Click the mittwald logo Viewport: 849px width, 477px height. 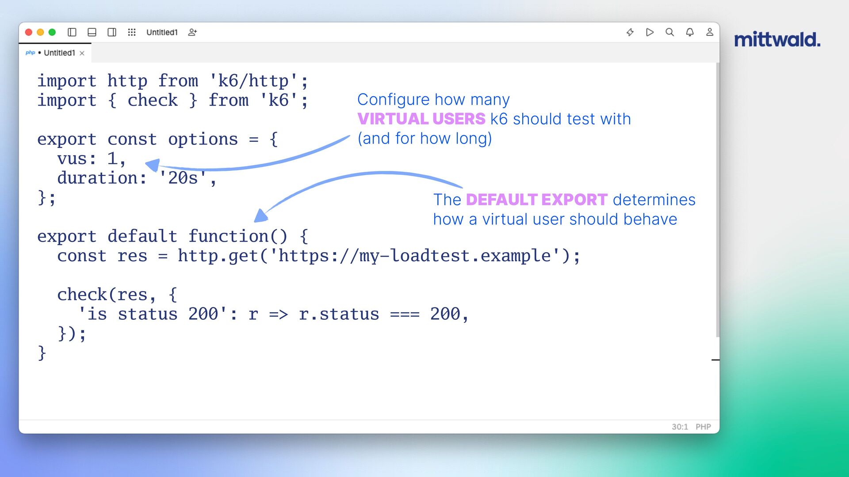pyautogui.click(x=777, y=39)
